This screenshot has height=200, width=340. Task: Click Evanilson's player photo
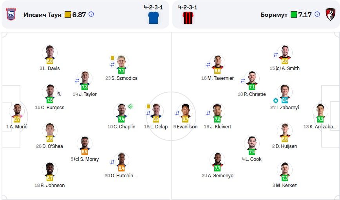pos(186,110)
